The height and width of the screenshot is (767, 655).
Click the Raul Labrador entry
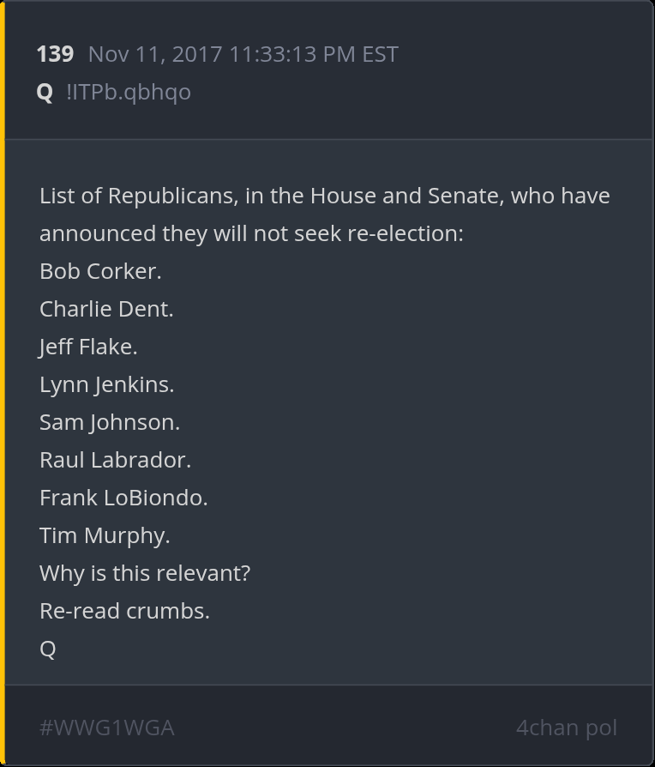click(115, 460)
